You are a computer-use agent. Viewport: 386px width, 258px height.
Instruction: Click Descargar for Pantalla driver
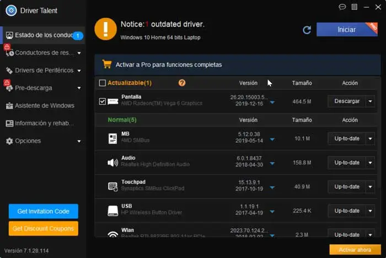(347, 101)
